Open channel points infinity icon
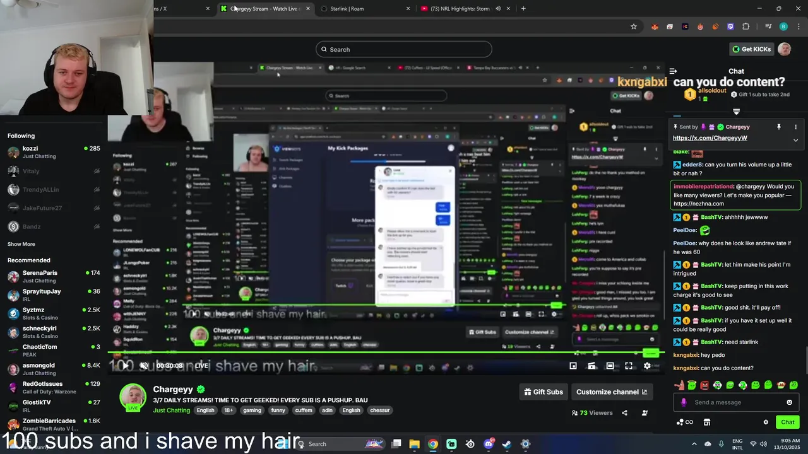The height and width of the screenshot is (454, 808). pyautogui.click(x=685, y=422)
